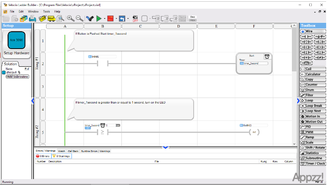Open the Tools menu
The width and height of the screenshot is (327, 185).
[46, 11]
